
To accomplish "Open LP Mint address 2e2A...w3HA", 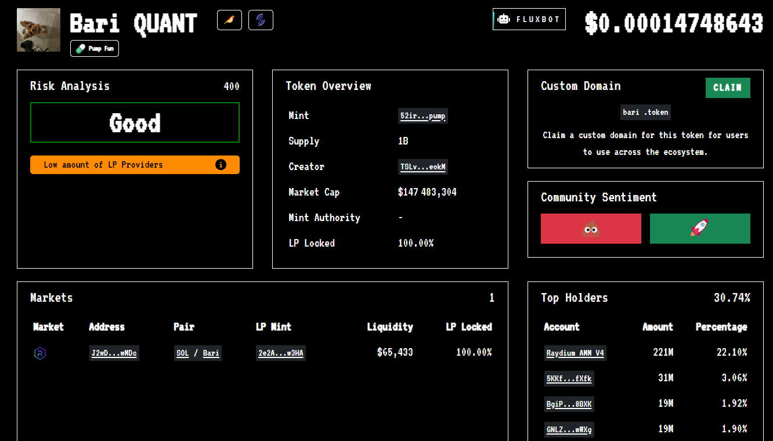I will pyautogui.click(x=281, y=353).
